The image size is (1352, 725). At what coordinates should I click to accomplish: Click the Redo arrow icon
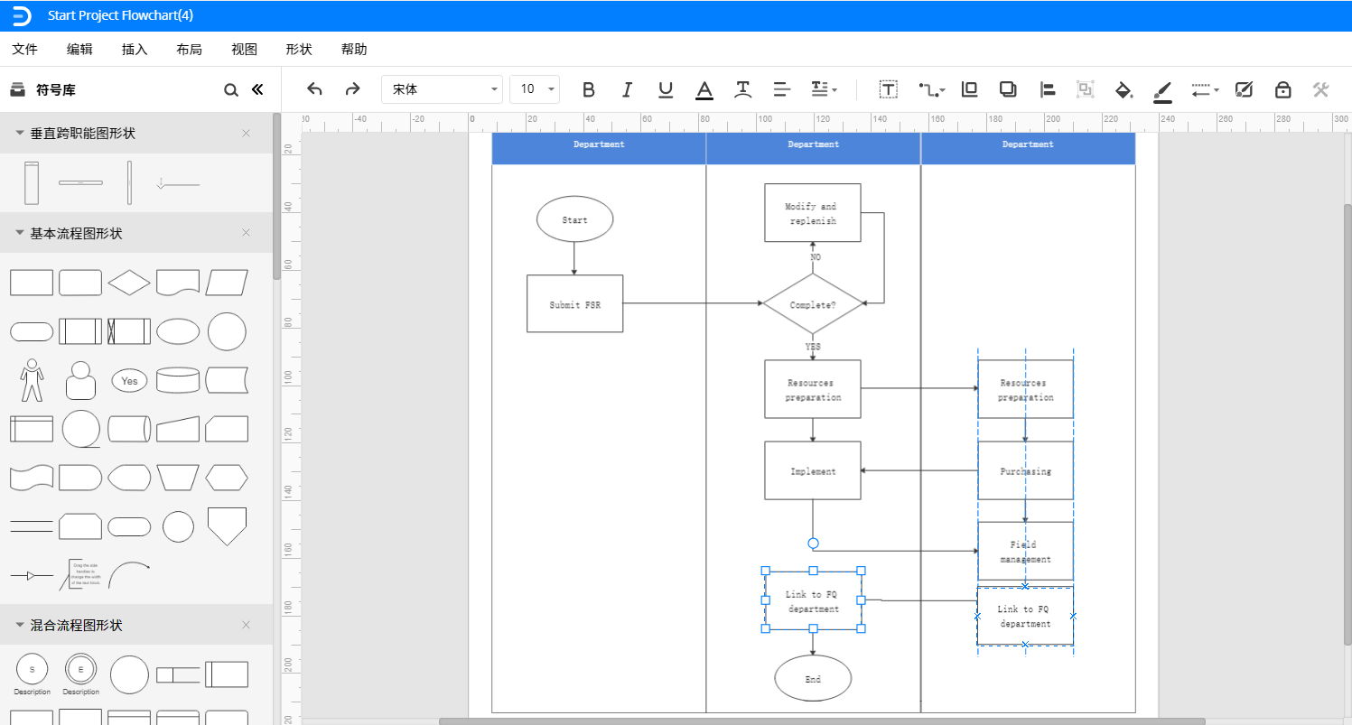(x=353, y=88)
